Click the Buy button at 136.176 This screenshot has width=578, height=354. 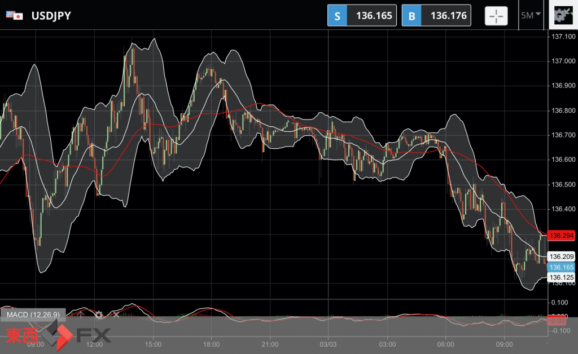pyautogui.click(x=436, y=15)
